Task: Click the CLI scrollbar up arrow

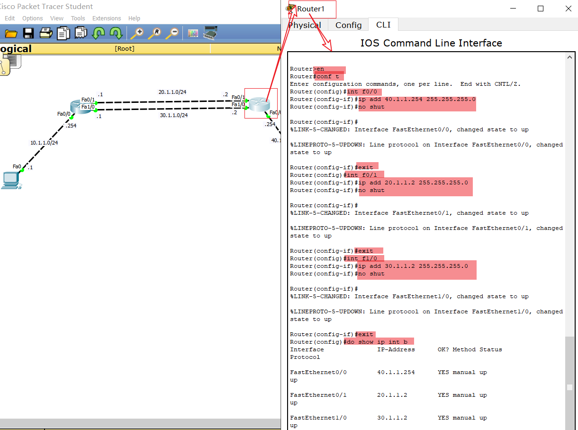Action: click(569, 57)
